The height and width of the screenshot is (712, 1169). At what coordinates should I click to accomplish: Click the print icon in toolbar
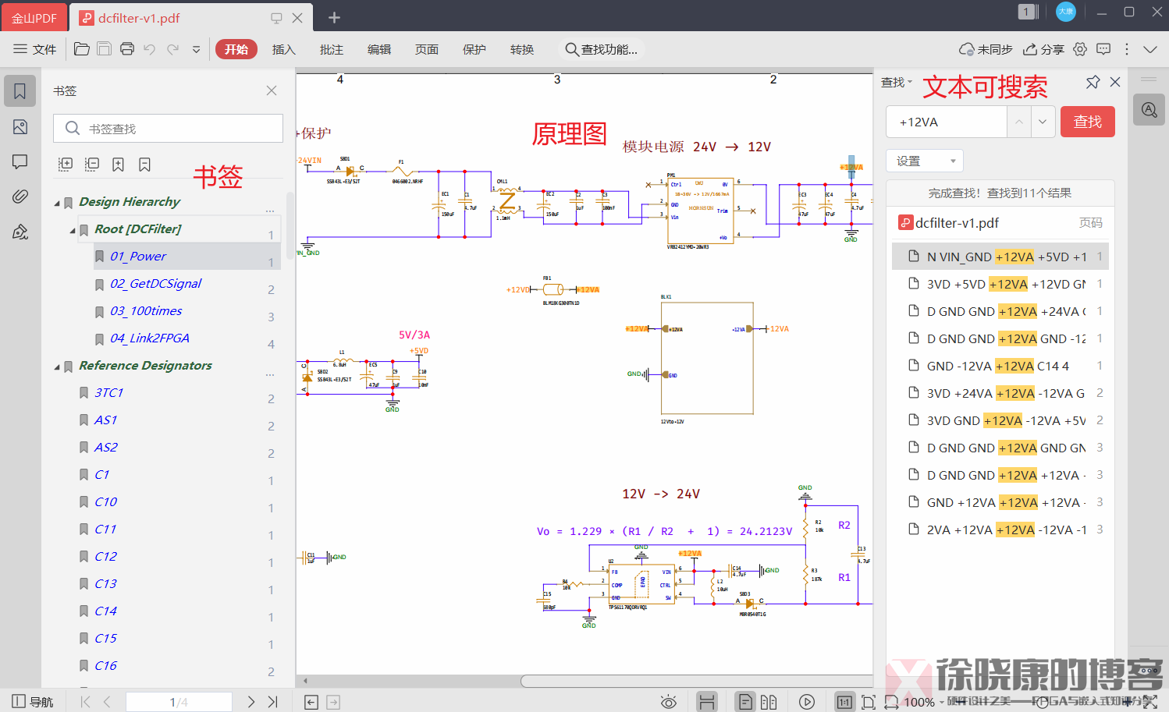[x=127, y=49]
